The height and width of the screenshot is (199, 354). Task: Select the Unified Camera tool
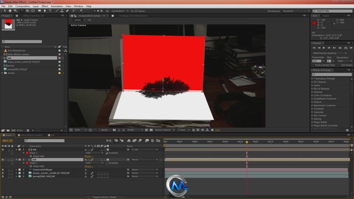[28, 11]
